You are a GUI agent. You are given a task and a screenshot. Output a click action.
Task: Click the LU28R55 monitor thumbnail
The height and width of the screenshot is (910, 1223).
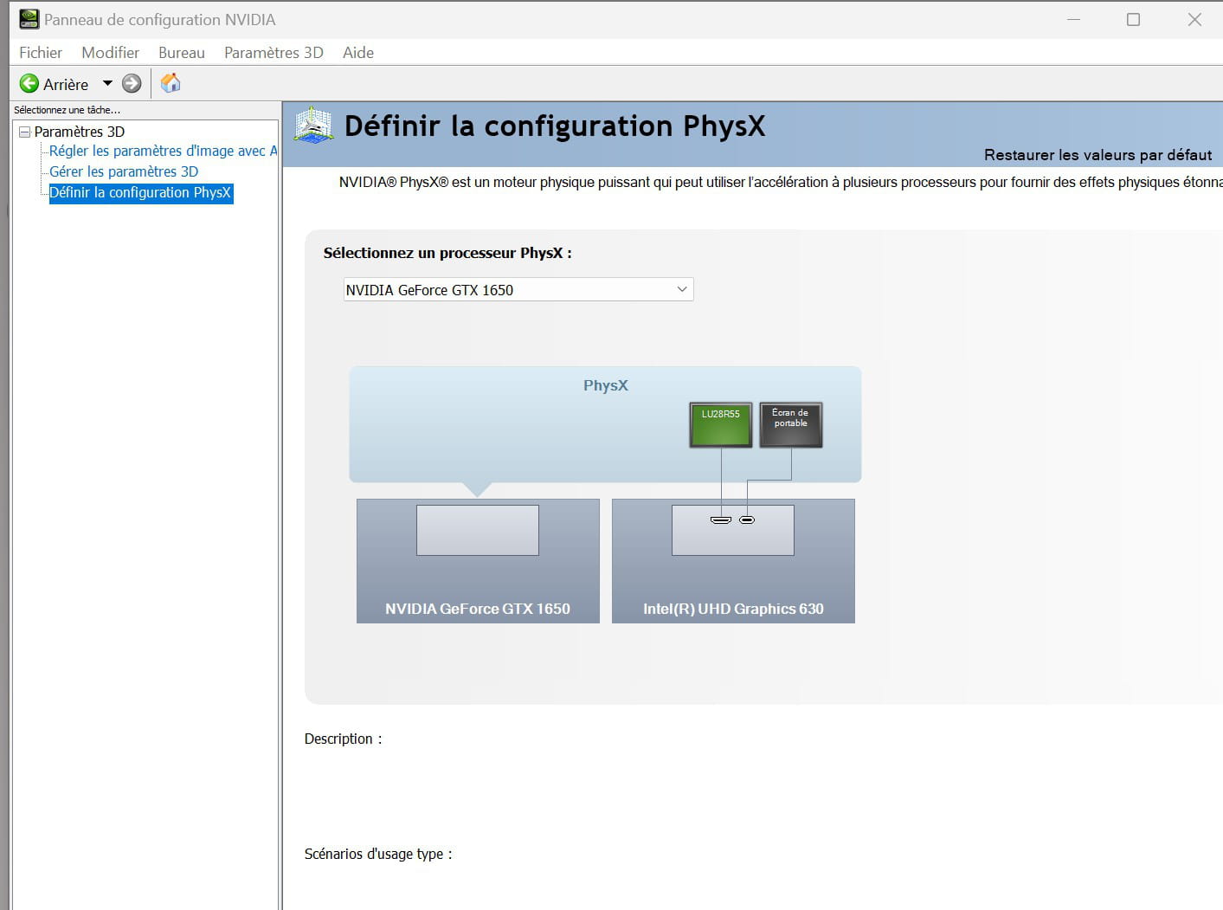click(x=721, y=425)
